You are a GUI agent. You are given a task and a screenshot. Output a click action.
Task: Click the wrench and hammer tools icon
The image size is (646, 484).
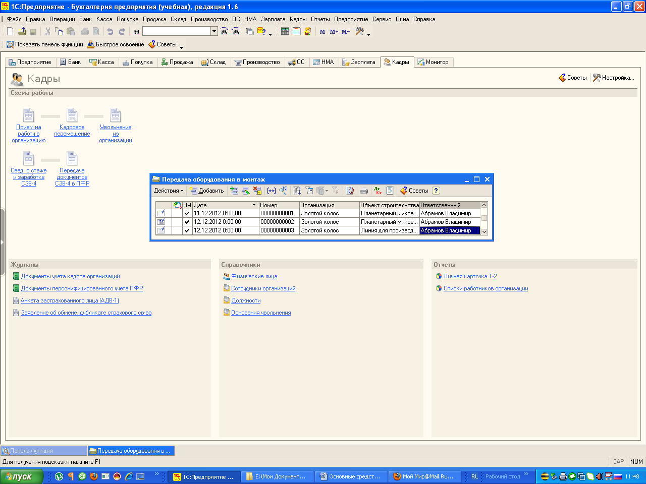coord(360,31)
